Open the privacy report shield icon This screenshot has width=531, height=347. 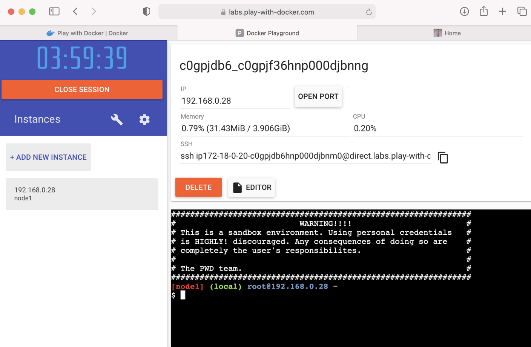click(x=147, y=12)
